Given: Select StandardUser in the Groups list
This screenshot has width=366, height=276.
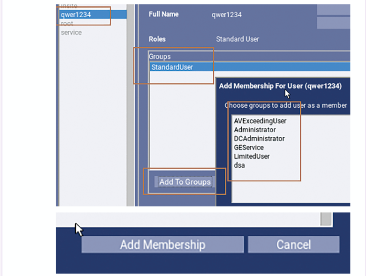Looking at the screenshot, I should coord(172,67).
